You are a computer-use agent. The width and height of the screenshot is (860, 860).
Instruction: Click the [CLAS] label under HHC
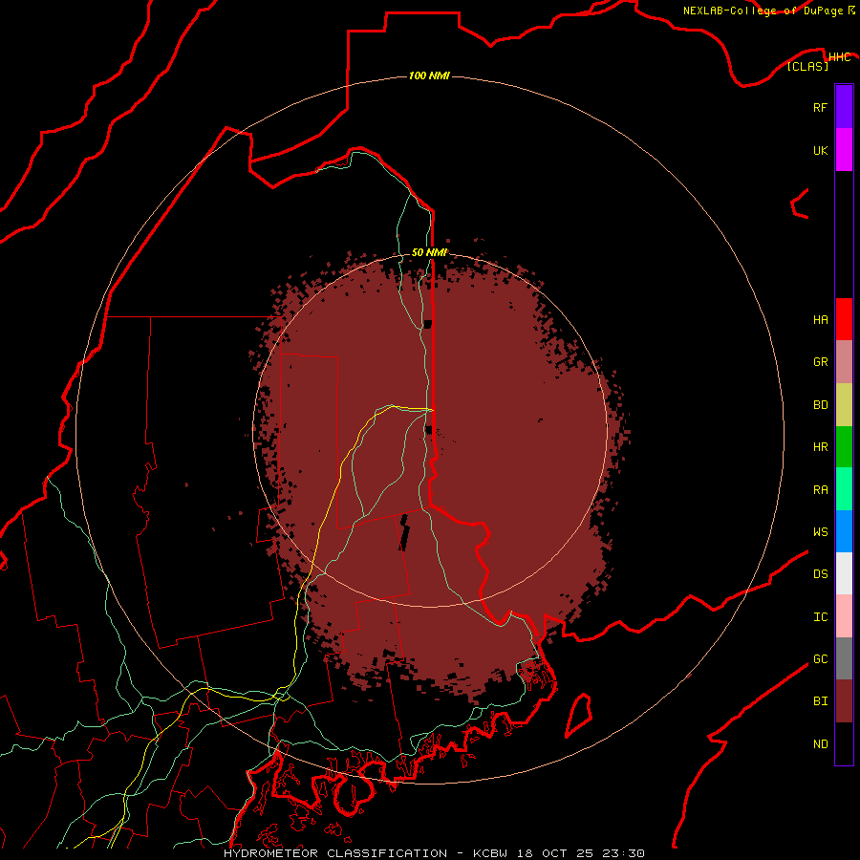click(807, 66)
